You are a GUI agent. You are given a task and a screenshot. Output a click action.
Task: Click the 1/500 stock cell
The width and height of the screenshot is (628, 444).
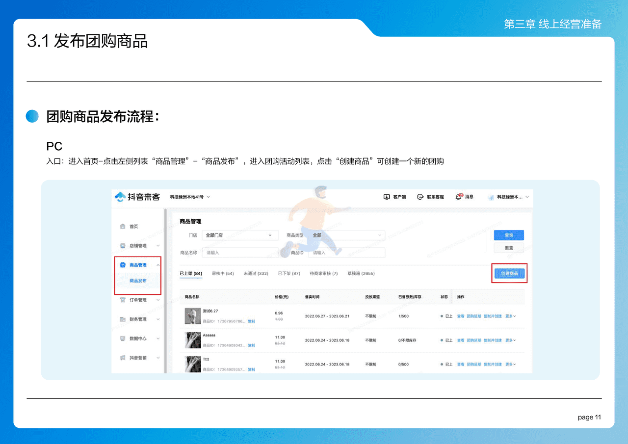coord(404,316)
